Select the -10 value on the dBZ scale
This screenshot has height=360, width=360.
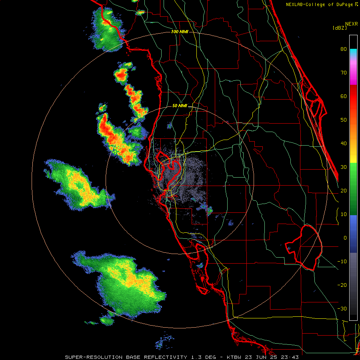pos(342,262)
